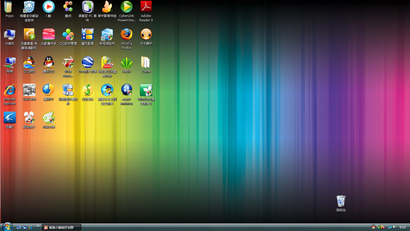
Task: Select the 谷歌金山词霸合作版 icon
Action: click(x=107, y=67)
